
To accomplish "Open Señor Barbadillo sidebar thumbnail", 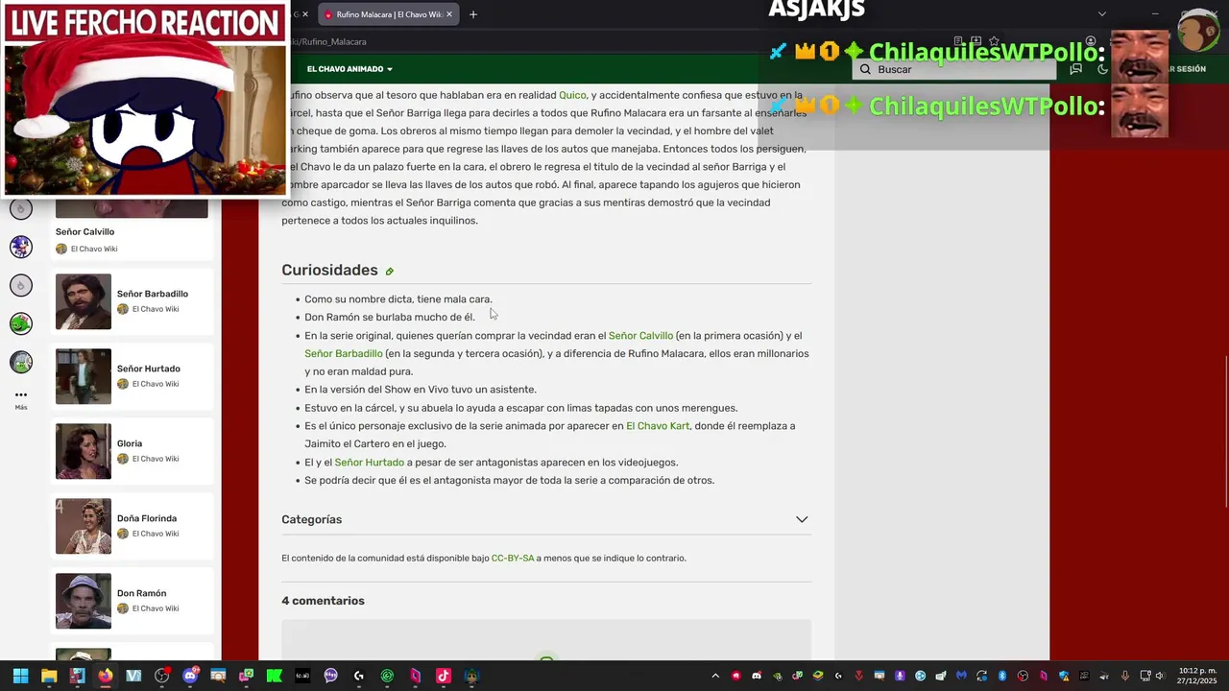I will click(84, 301).
